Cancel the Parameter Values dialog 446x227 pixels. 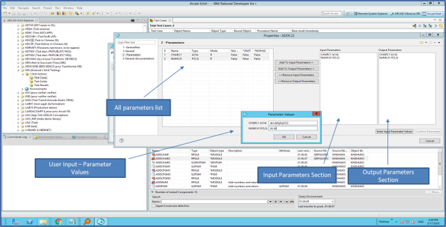(307, 137)
